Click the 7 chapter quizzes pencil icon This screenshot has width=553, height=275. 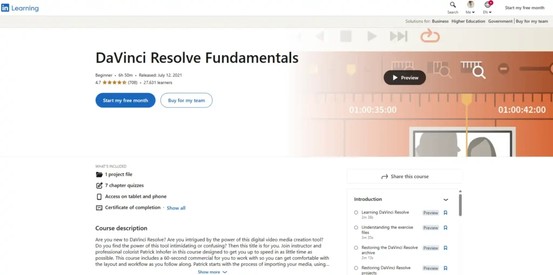(x=99, y=186)
